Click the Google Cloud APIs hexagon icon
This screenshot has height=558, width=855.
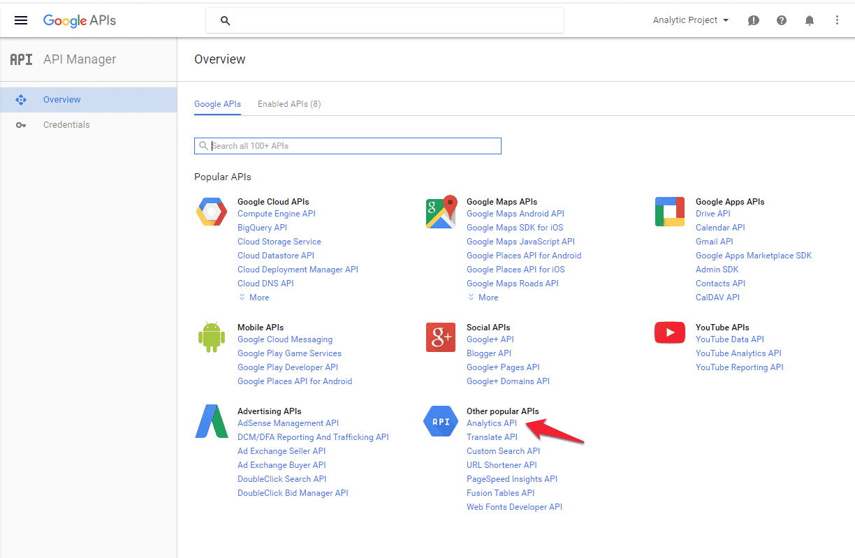[x=212, y=212]
